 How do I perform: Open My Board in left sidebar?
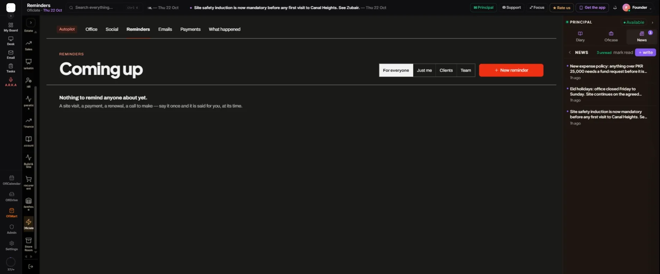coord(11,27)
